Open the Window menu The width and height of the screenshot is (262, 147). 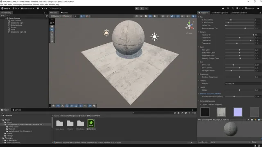pyautogui.click(x=52, y=4)
